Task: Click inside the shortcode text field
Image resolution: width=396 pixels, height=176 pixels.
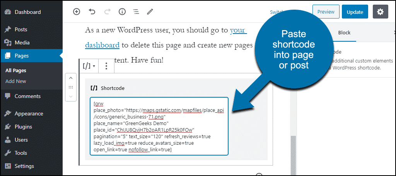Action: (x=159, y=126)
